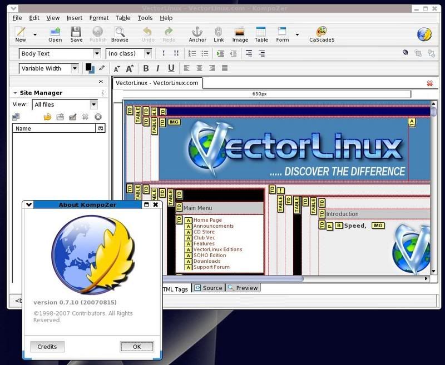
Task: Toggle strong emphasis double exclamation button
Action: tap(176, 53)
